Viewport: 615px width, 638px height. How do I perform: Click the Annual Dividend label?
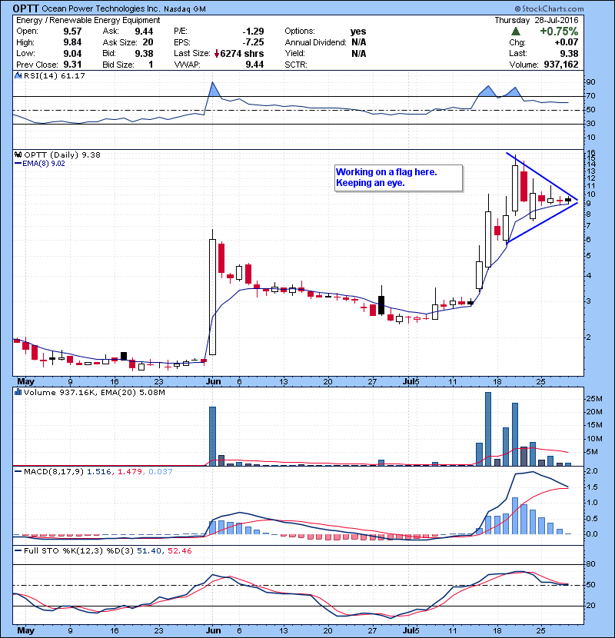point(315,42)
